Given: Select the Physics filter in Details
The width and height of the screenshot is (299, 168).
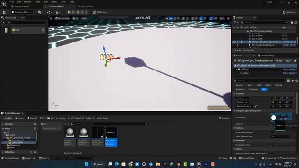Looking at the screenshot, I should pos(278,85).
